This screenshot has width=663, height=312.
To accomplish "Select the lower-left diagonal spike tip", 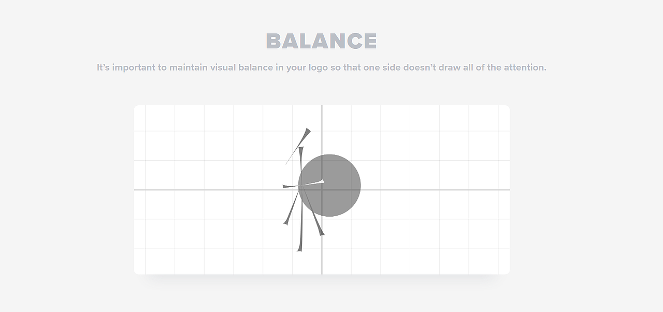I will 285,222.
